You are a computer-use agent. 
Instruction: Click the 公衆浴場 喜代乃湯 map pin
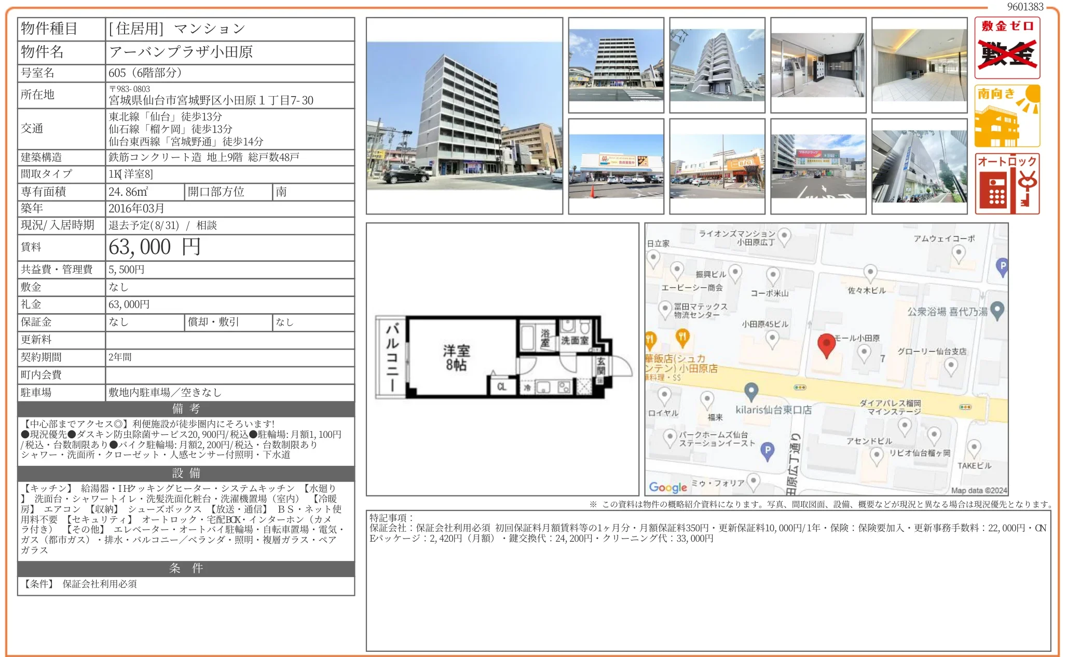point(997,311)
